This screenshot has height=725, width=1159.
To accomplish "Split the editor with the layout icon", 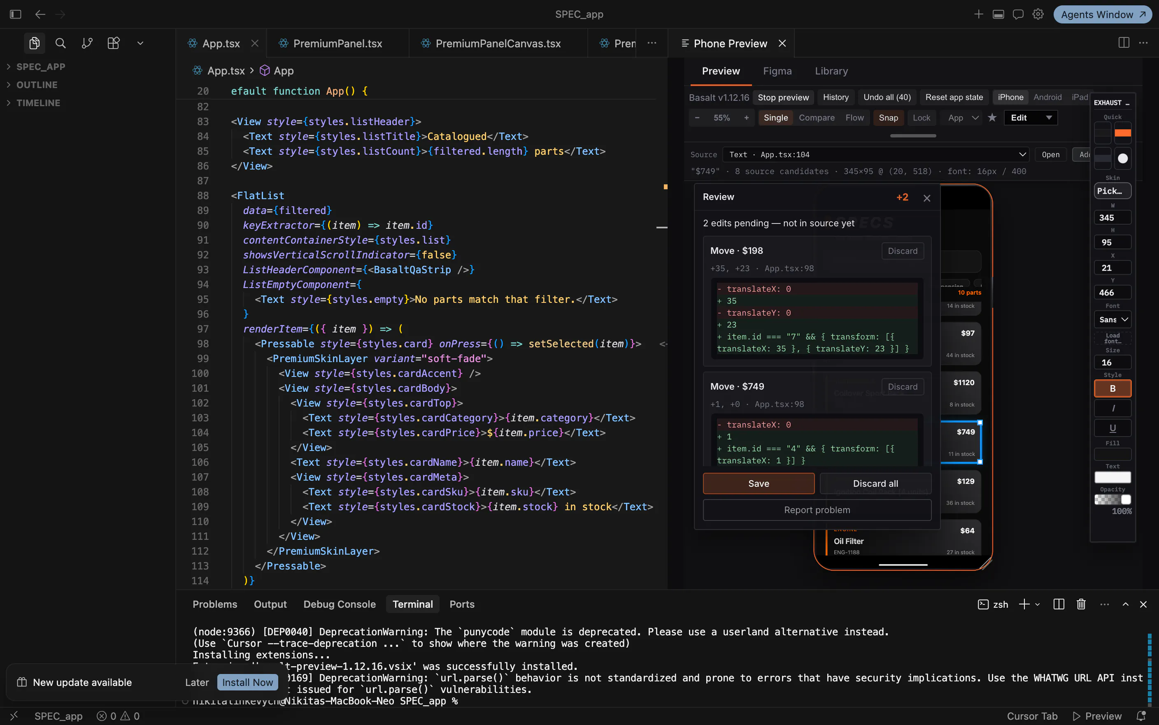I will point(1124,43).
